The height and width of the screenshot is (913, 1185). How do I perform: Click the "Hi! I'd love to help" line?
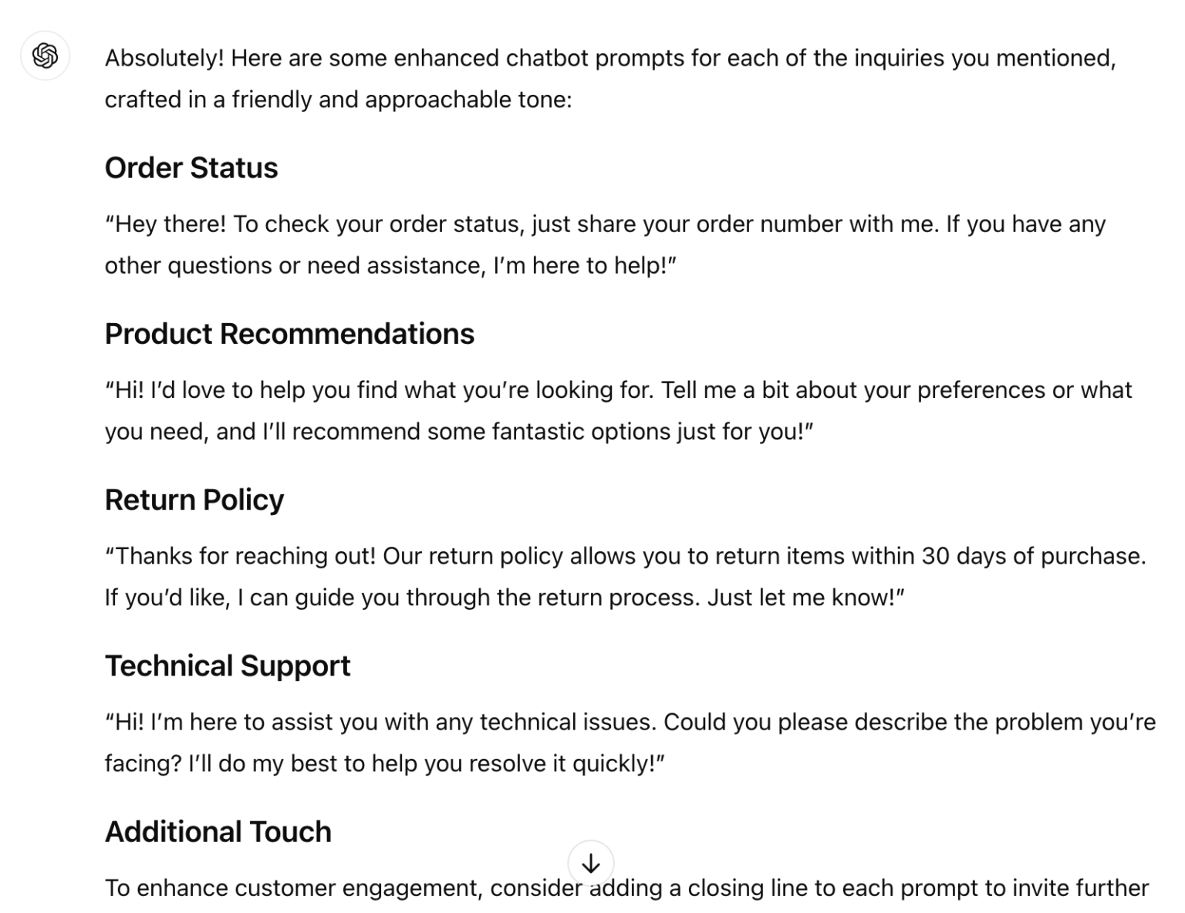(617, 390)
